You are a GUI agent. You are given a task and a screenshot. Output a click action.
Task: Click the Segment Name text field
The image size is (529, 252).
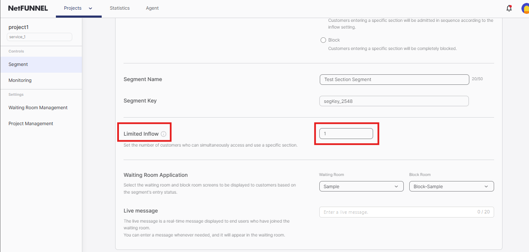394,79
